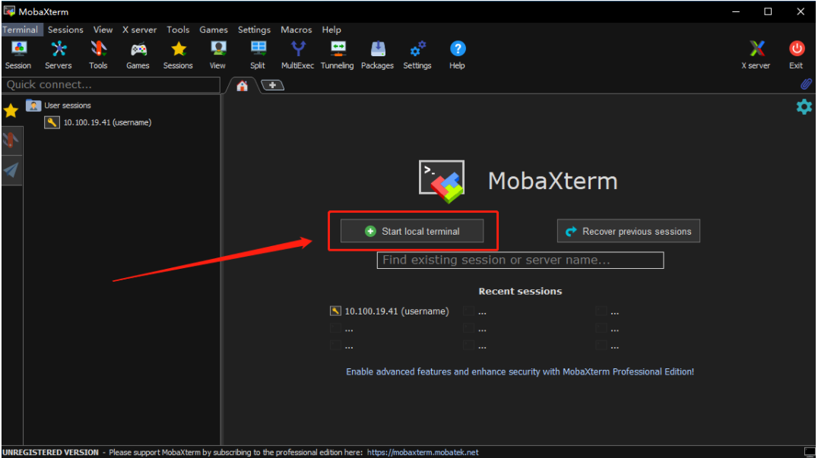This screenshot has height=458, width=818.
Task: Click the Session toolbar icon
Action: [18, 55]
